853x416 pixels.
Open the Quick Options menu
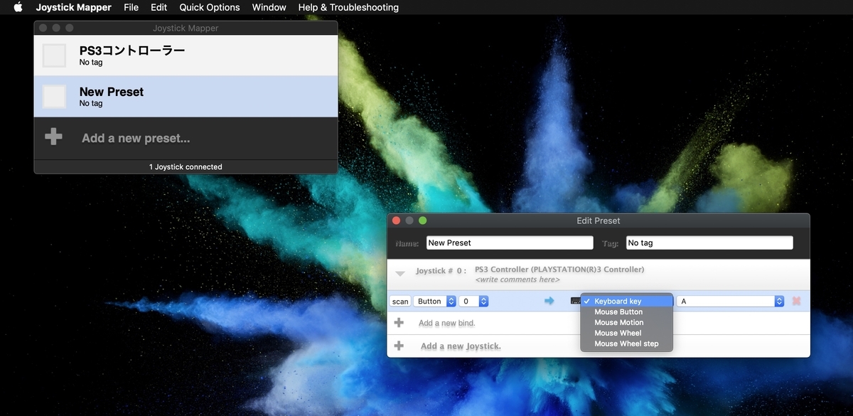tap(210, 7)
